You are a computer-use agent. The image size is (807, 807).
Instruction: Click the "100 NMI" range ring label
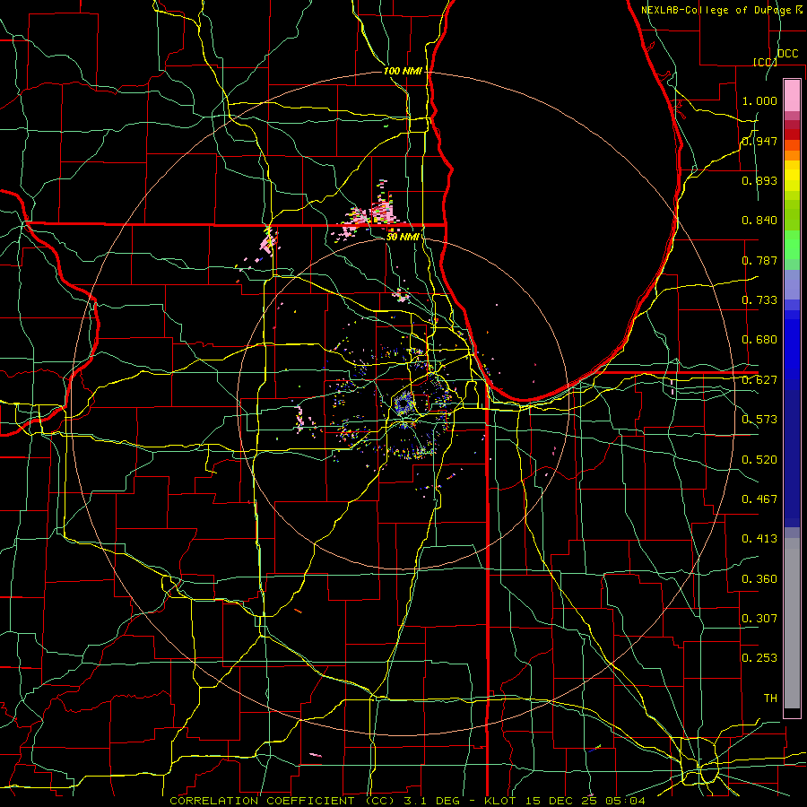click(x=403, y=71)
